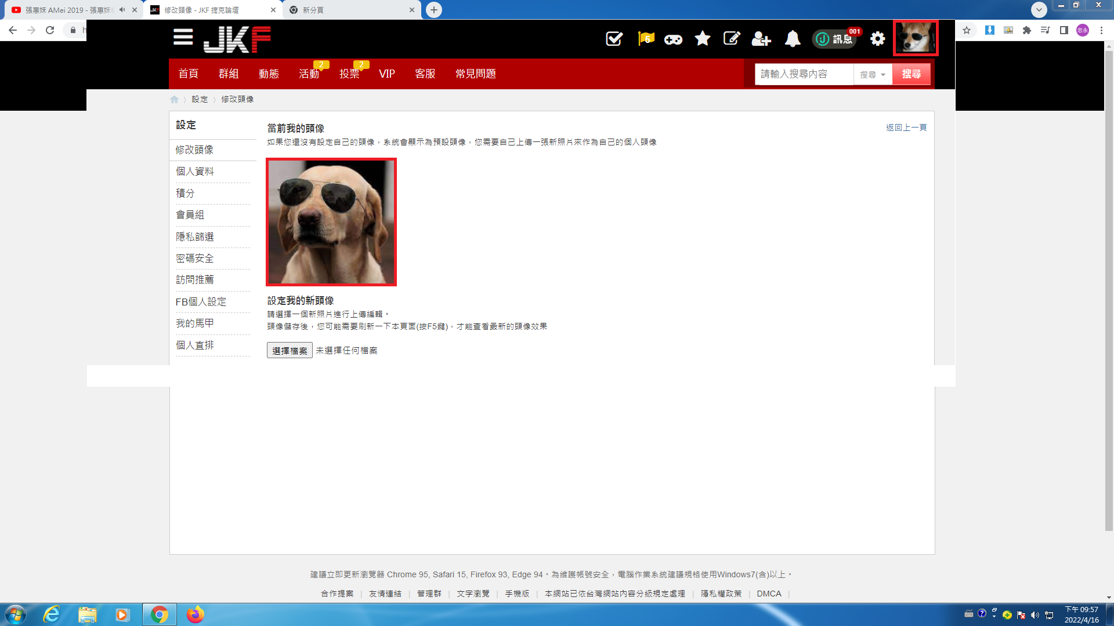Click the breadcrumb home icon
This screenshot has height=626, width=1114.
174,99
